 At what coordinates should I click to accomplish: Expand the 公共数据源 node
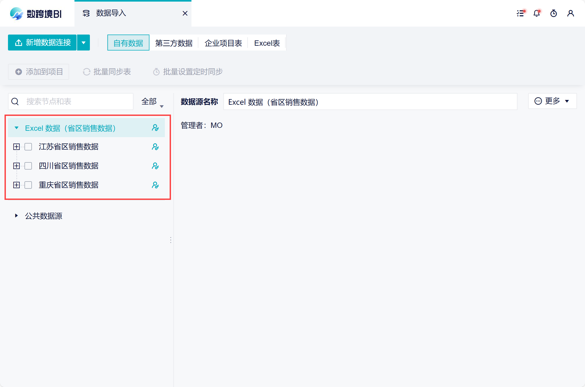coord(16,216)
